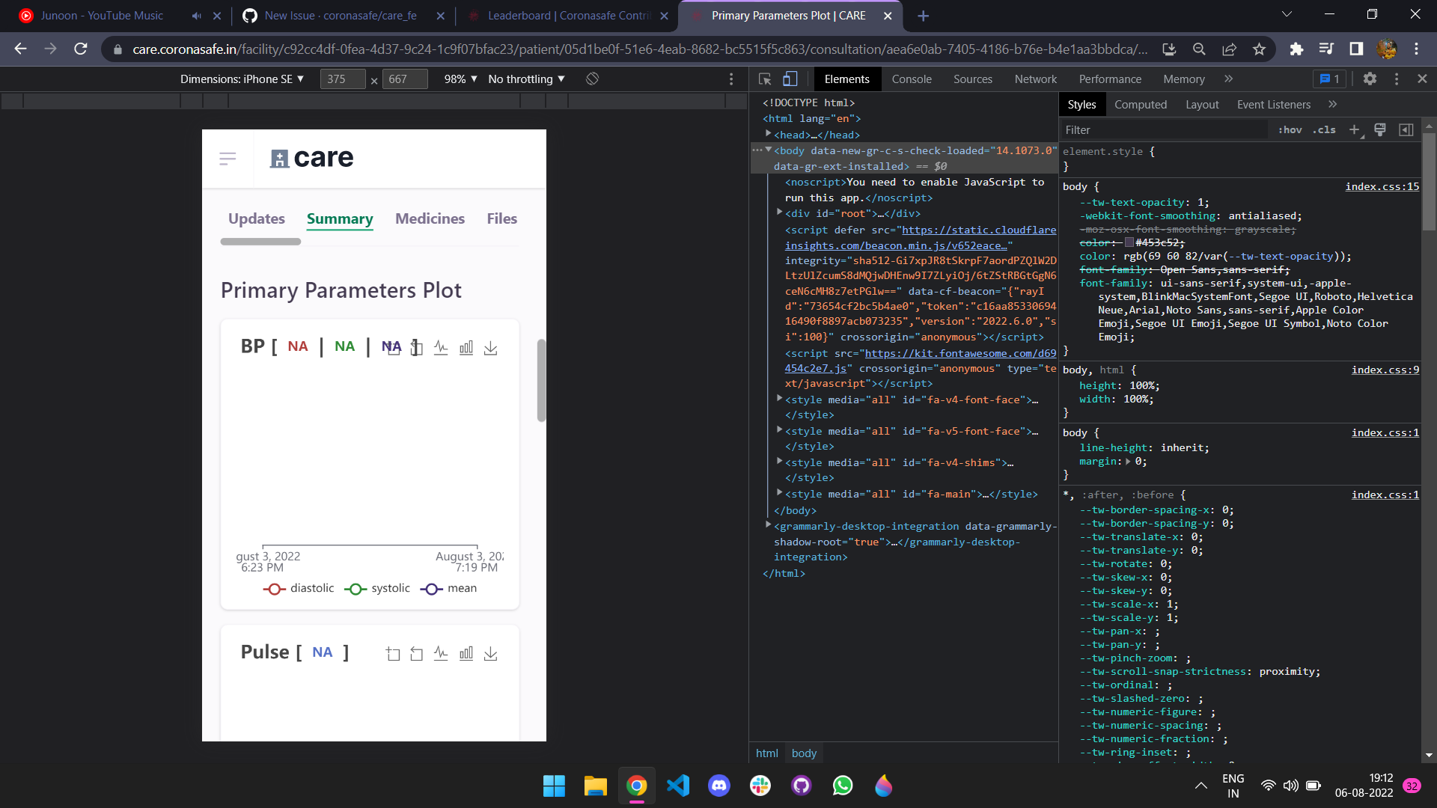
Task: Toggle the .cls class editor
Action: 1325,129
